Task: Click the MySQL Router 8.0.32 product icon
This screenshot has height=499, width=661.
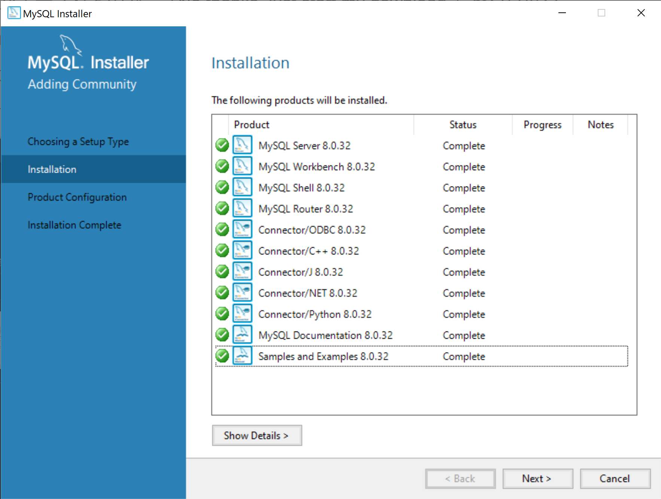Action: click(x=242, y=208)
